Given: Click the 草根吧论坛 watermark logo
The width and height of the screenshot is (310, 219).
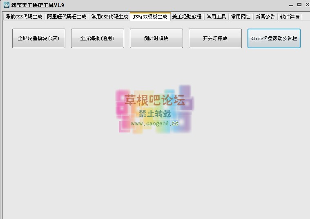Looking at the screenshot, I should [x=154, y=101].
